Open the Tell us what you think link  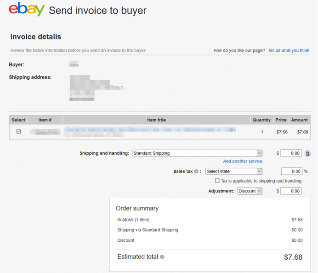point(289,50)
